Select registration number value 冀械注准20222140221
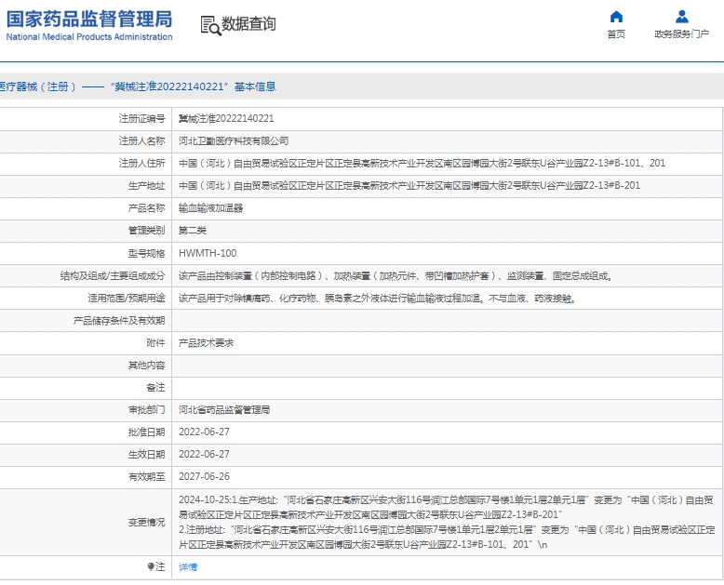 click(x=226, y=118)
